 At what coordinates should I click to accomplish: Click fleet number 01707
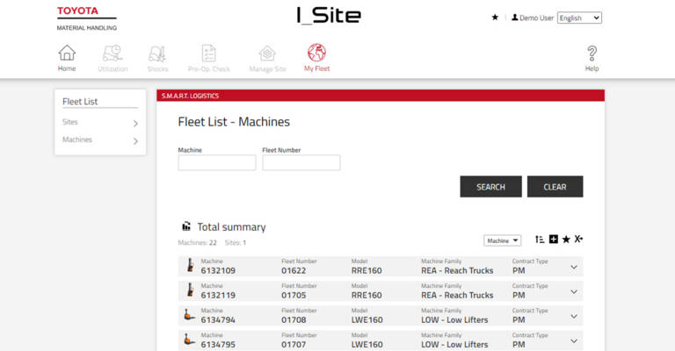pyautogui.click(x=294, y=344)
